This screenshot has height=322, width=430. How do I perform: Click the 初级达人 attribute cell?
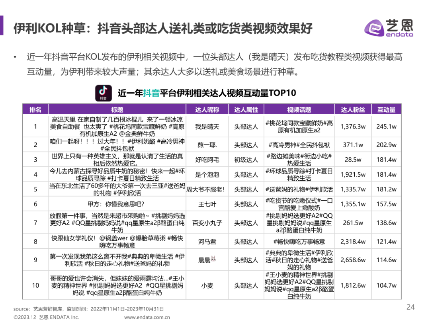coord(246,160)
